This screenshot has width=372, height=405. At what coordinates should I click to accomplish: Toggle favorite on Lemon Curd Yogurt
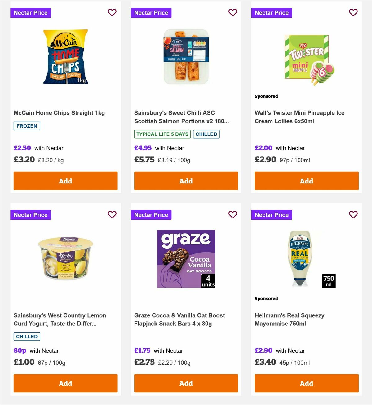tap(112, 215)
